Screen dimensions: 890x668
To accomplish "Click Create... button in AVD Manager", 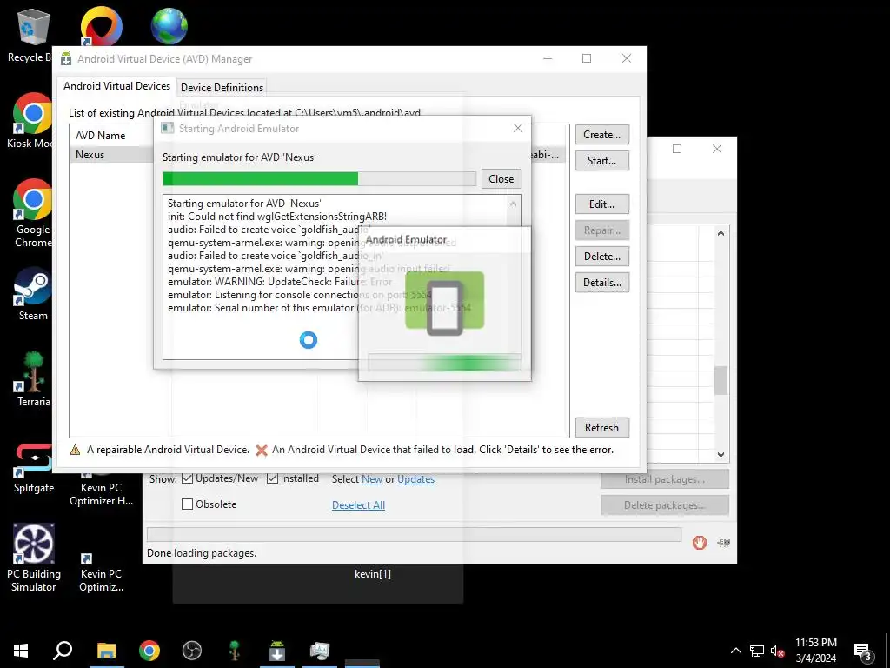I will 601,135.
